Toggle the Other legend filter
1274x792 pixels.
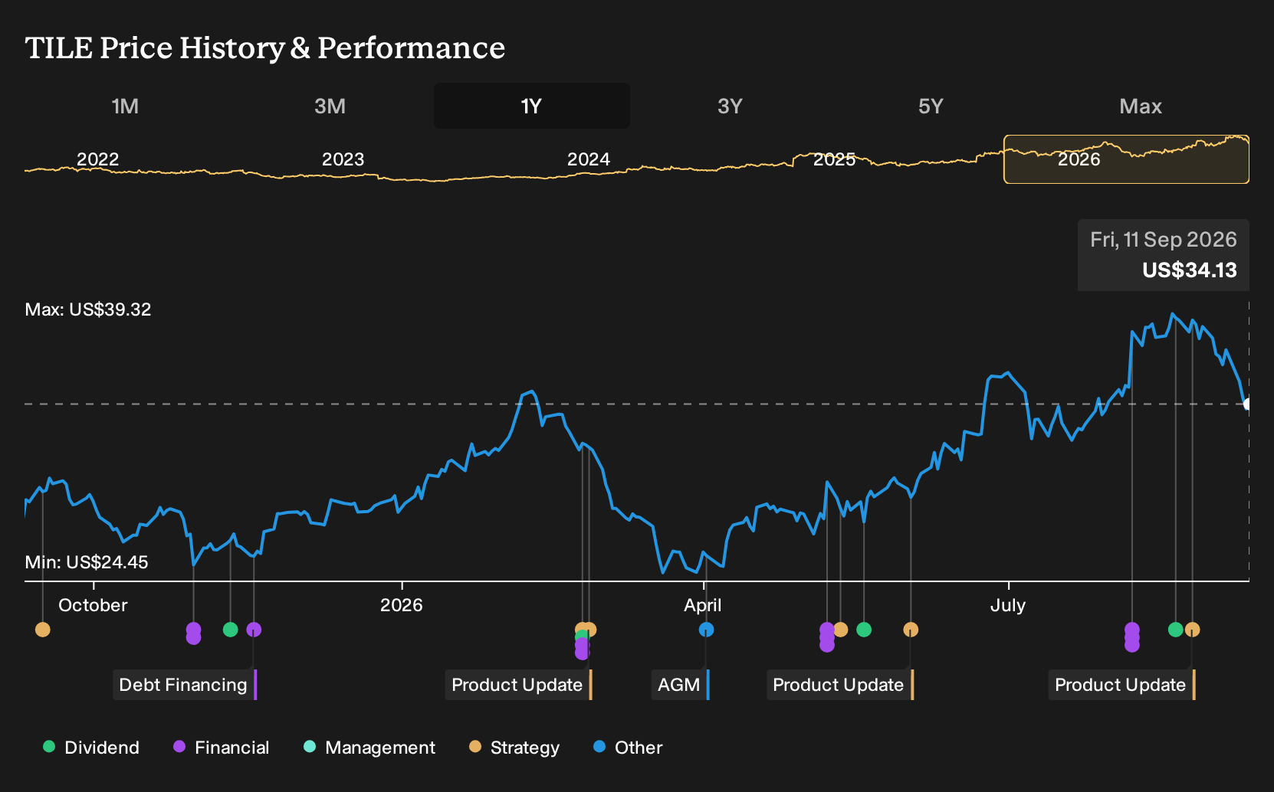(627, 748)
